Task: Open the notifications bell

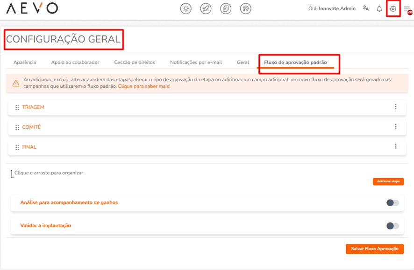Action: [x=379, y=9]
